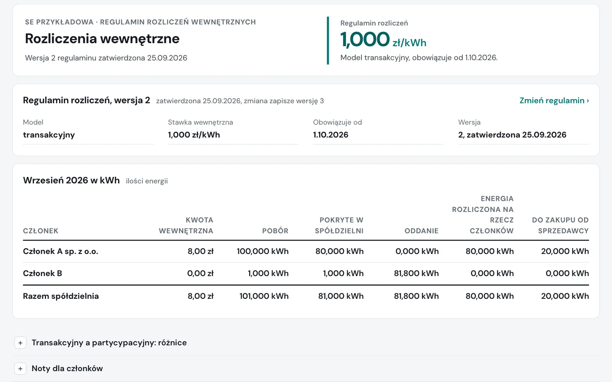Click the Członek A sp. z o.o. row name
The height and width of the screenshot is (382, 612).
(x=60, y=252)
